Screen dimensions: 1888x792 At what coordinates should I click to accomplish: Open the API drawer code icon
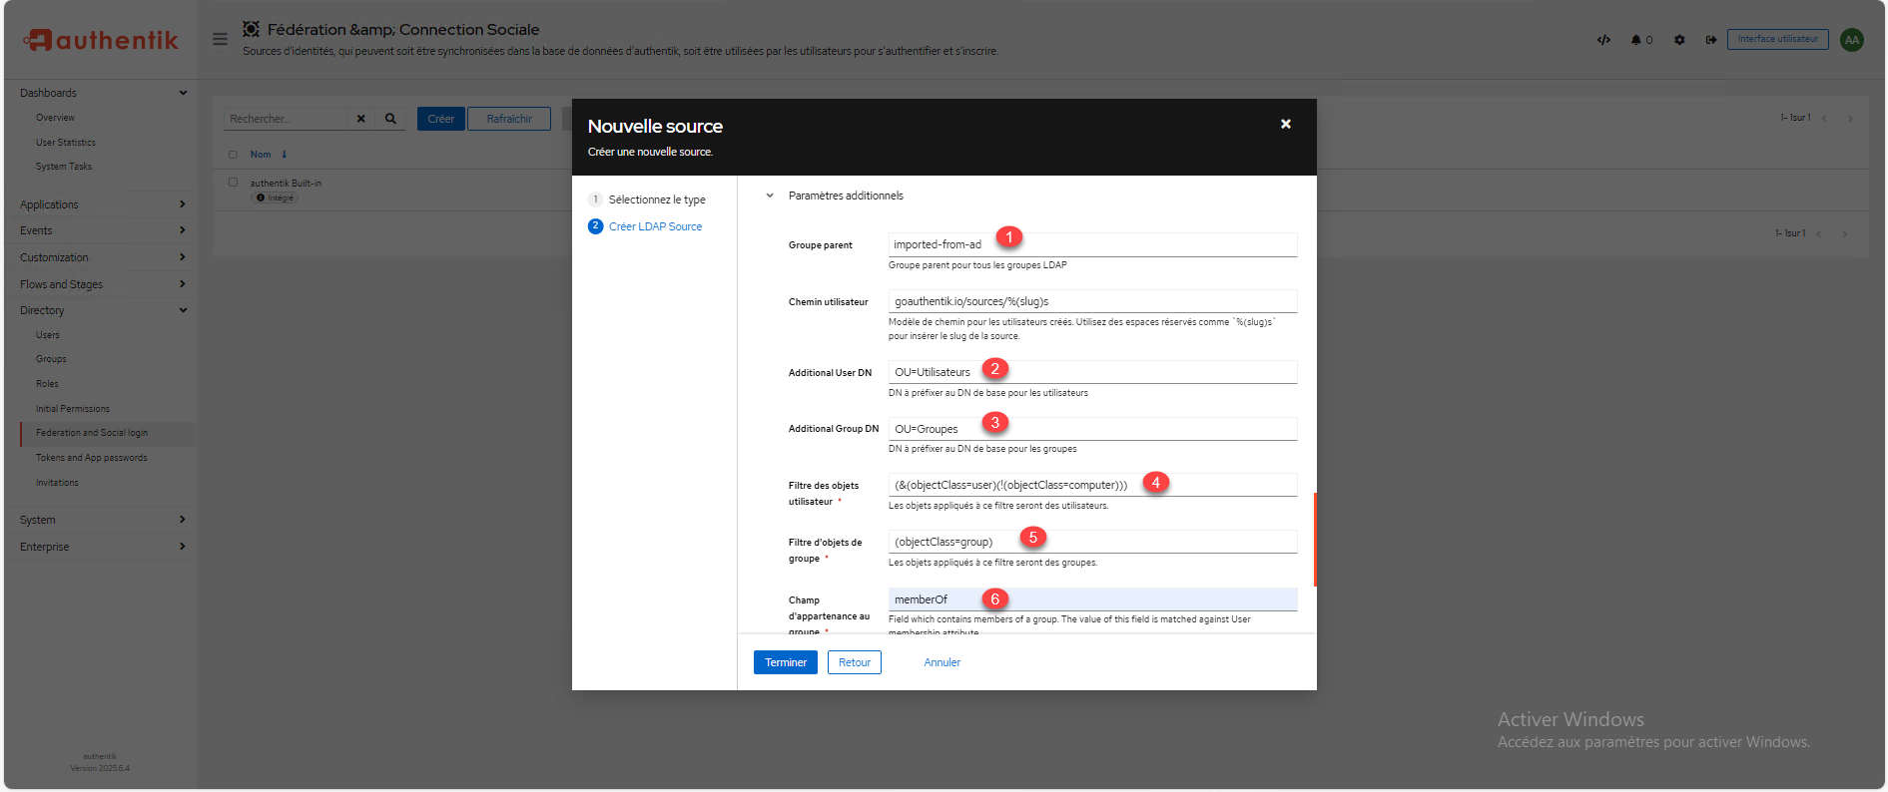pyautogui.click(x=1603, y=40)
